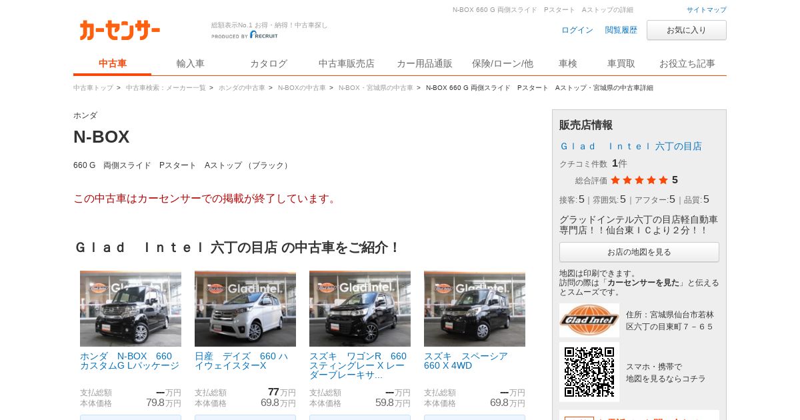The width and height of the screenshot is (800, 420).
Task: Click the listing-ended red notice text
Action: click(207, 199)
